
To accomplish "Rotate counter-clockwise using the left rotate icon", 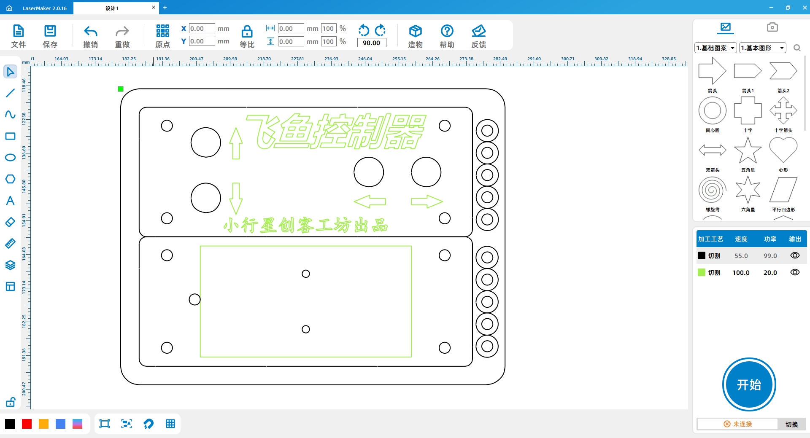I will (x=364, y=30).
